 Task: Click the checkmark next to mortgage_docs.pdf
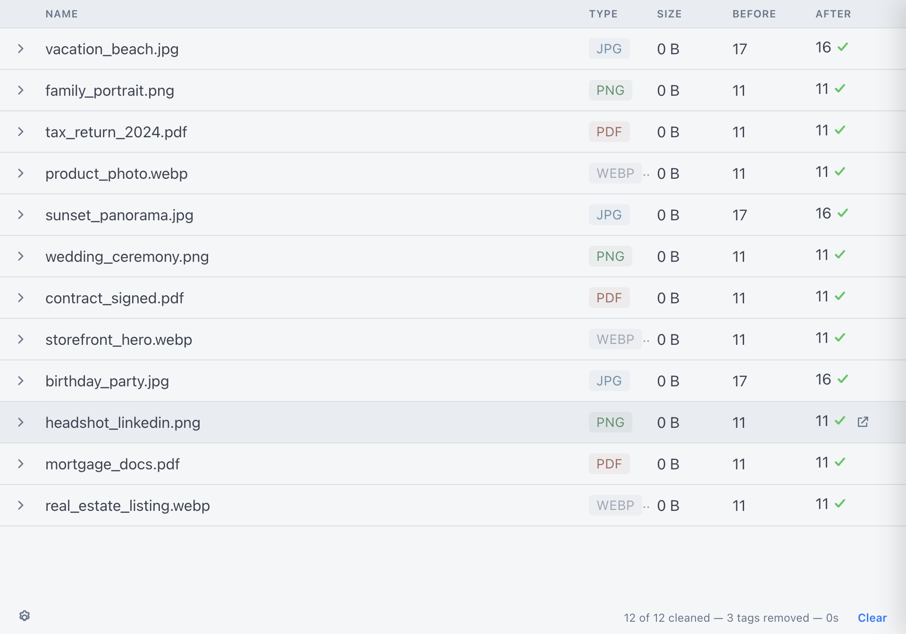click(x=840, y=462)
